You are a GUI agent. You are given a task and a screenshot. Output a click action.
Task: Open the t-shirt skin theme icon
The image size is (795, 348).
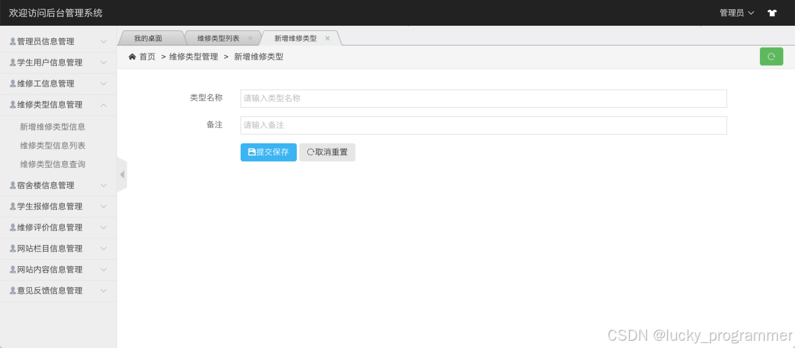pyautogui.click(x=772, y=13)
